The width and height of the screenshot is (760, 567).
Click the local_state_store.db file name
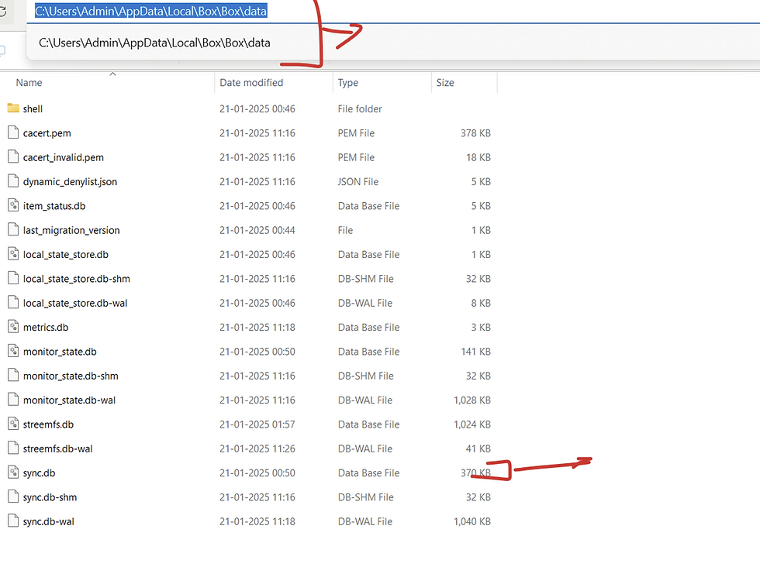[65, 254]
